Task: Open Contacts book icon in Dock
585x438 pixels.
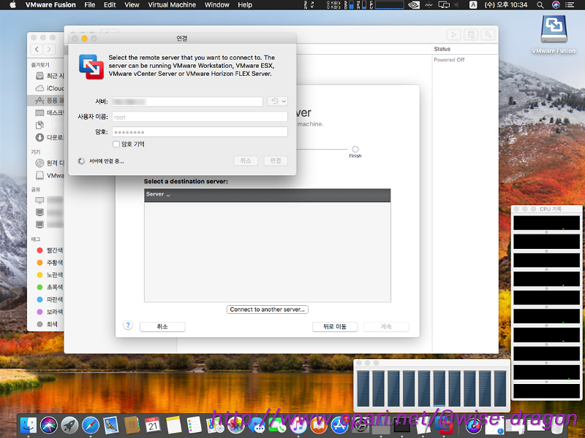Action: point(132,426)
